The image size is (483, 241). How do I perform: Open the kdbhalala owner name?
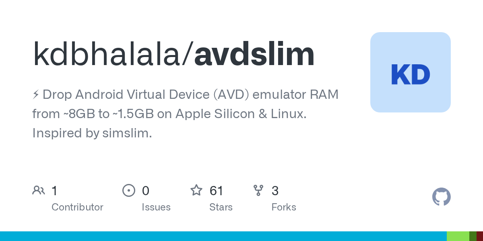coord(110,54)
